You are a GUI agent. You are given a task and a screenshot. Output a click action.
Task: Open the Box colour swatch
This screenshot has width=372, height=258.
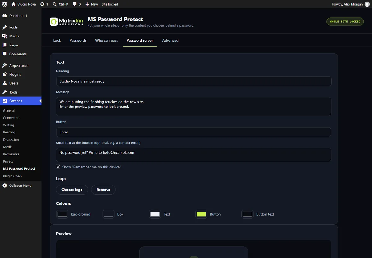point(108,214)
